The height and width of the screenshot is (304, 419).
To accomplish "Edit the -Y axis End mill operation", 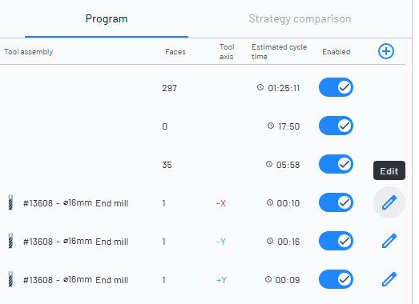I will 389,241.
